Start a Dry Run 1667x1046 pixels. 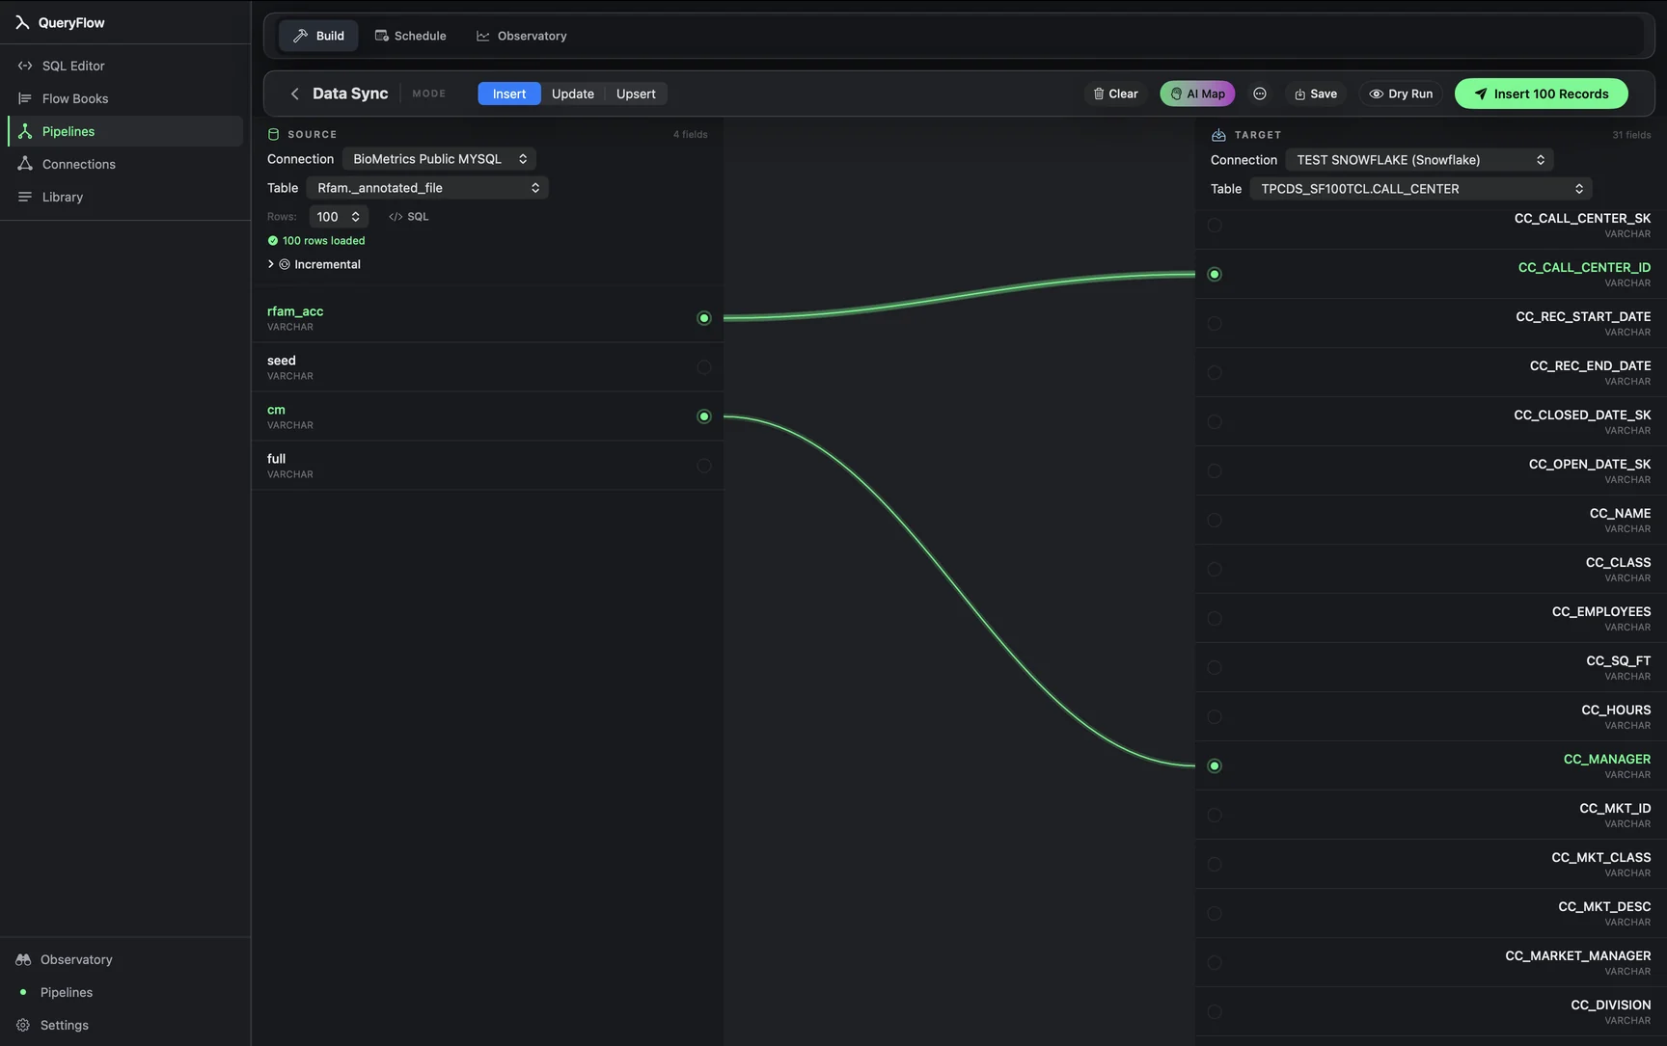click(x=1401, y=94)
